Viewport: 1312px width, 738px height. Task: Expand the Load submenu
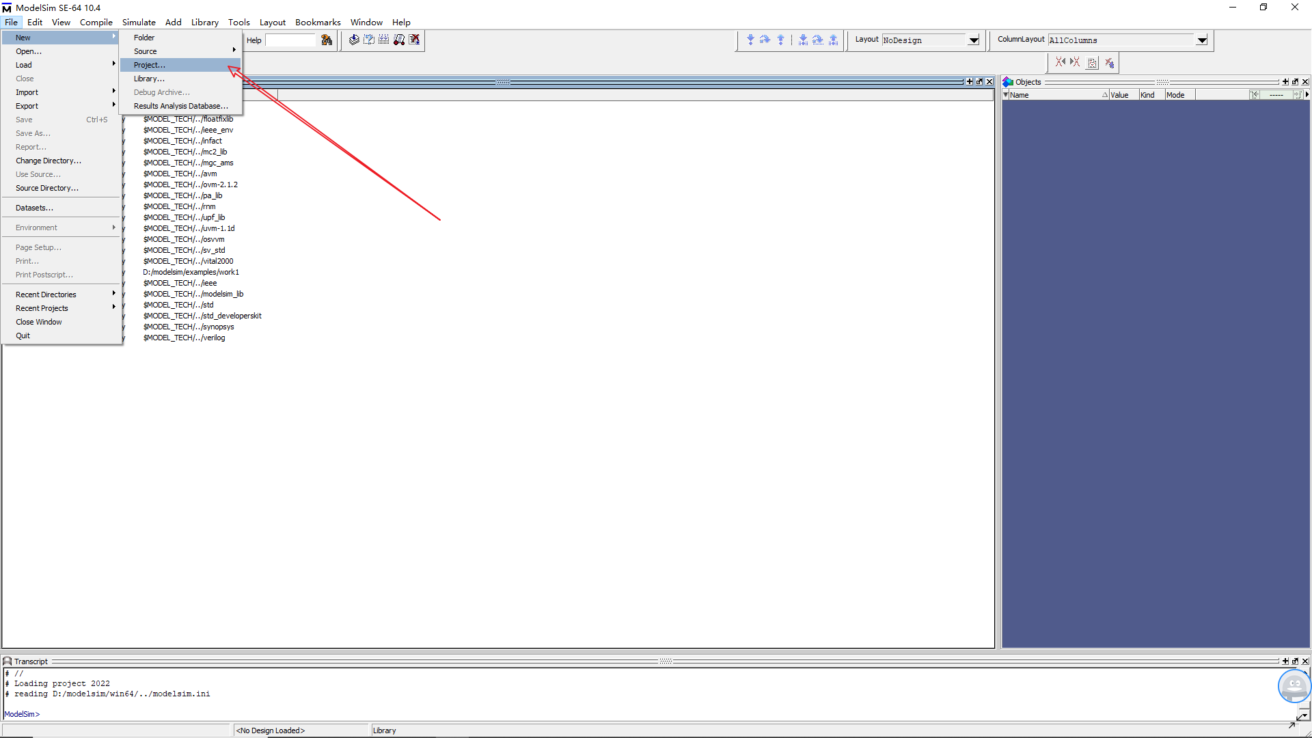click(61, 65)
